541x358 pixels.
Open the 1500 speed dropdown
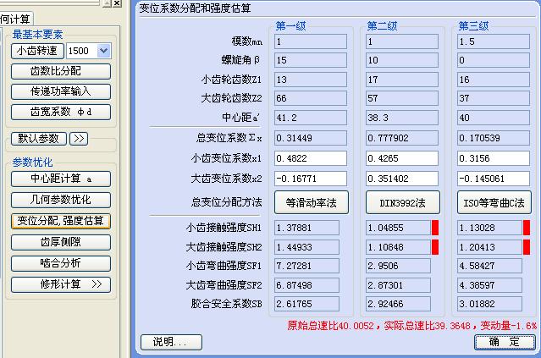pyautogui.click(x=103, y=51)
